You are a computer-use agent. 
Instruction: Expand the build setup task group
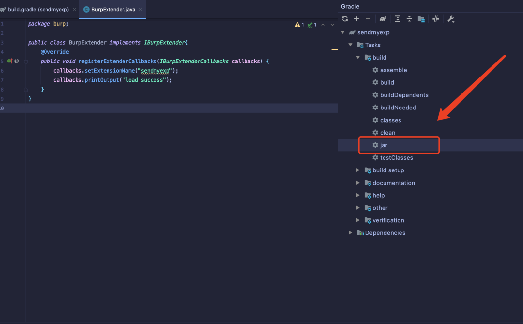pyautogui.click(x=358, y=170)
